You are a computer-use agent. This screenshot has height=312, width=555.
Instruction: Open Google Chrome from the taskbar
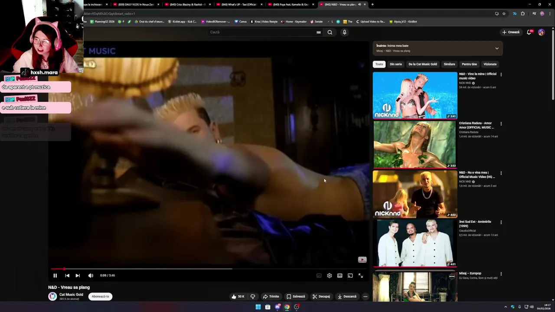click(x=287, y=307)
